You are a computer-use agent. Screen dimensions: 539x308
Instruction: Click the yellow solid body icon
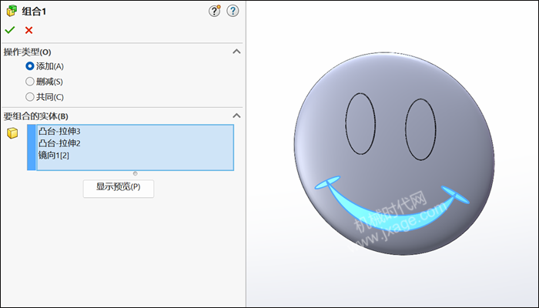12,133
